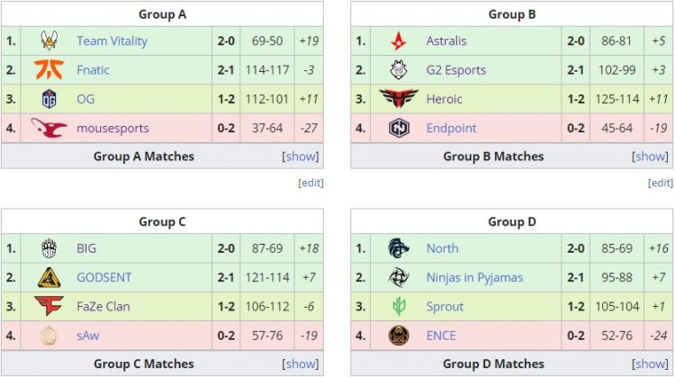Click the North team logo

[x=398, y=248]
